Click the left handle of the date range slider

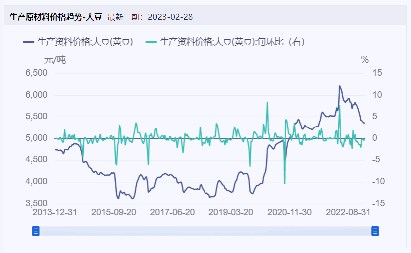click(x=36, y=231)
